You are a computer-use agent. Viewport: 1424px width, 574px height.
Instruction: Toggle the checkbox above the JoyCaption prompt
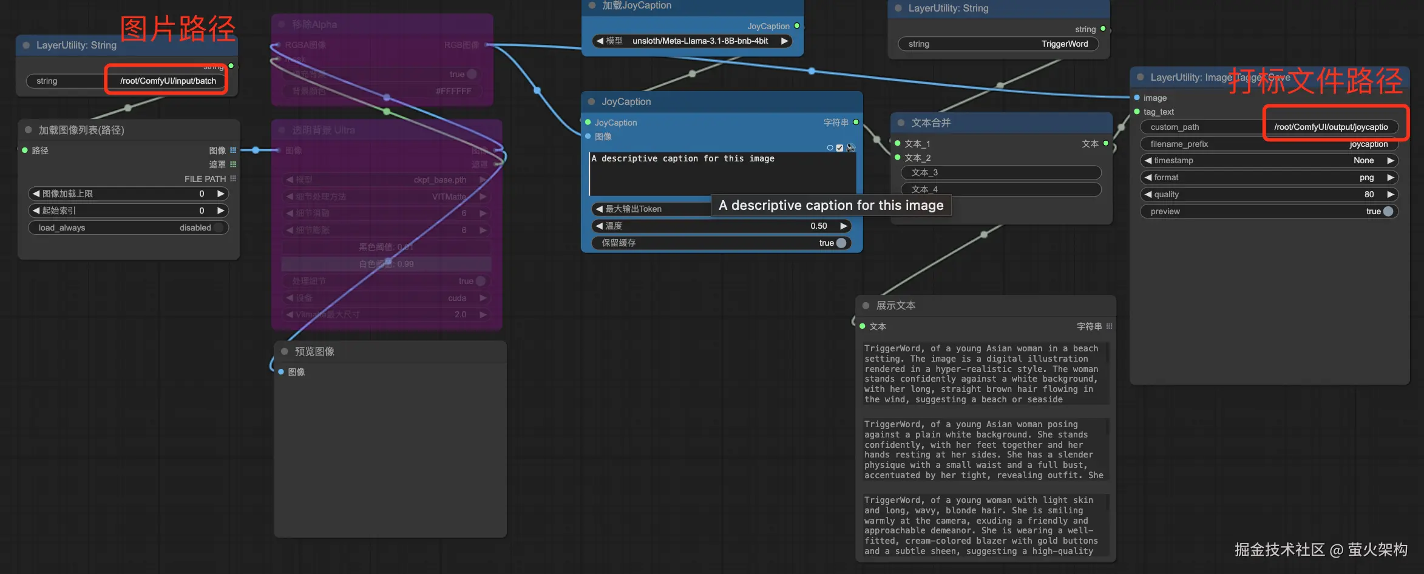[839, 147]
